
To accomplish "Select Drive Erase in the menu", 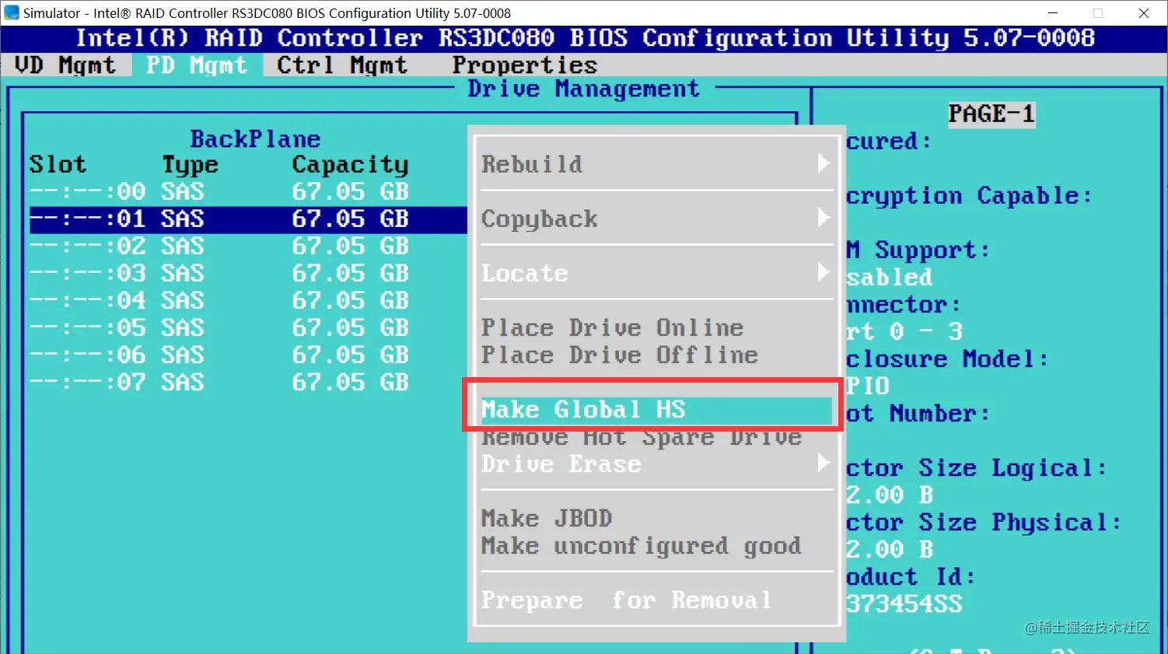I will pos(561,464).
